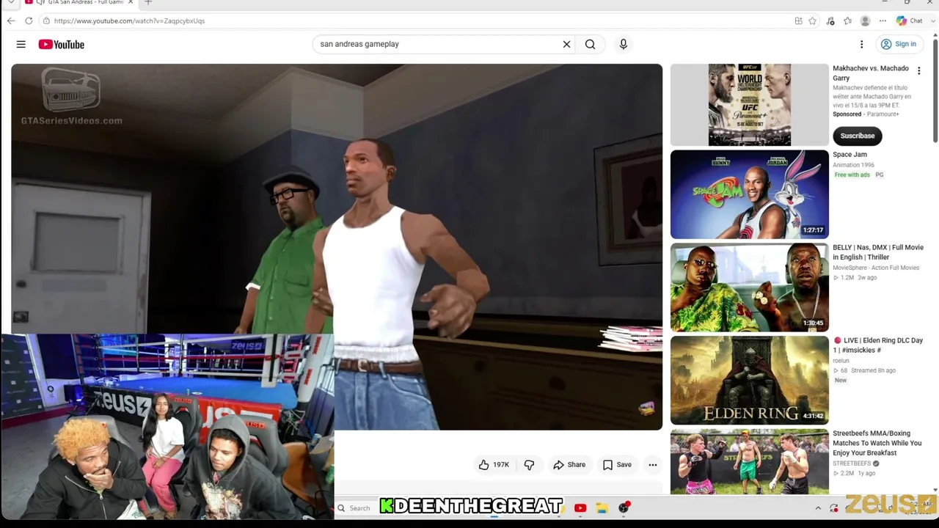
Task: Open the LIVE Elden Ring DLC title
Action: pos(878,345)
